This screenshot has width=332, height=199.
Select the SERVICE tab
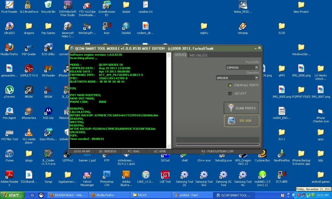click(x=181, y=55)
